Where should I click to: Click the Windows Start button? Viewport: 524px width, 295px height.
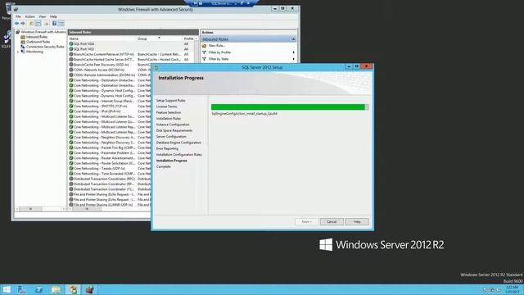[x=7, y=289]
